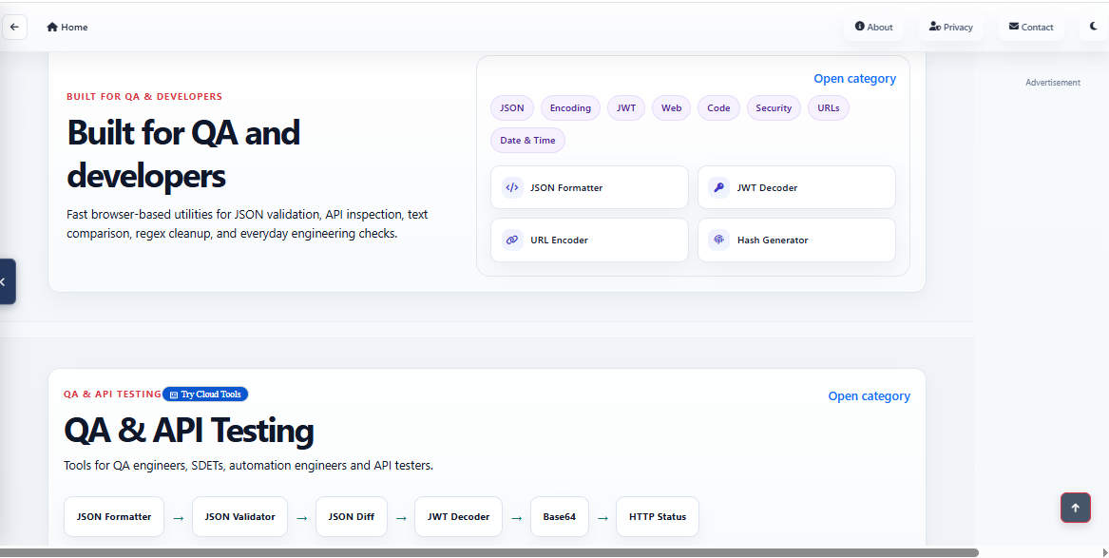Select the URLs filter chip
1109x558 pixels.
pyautogui.click(x=829, y=108)
